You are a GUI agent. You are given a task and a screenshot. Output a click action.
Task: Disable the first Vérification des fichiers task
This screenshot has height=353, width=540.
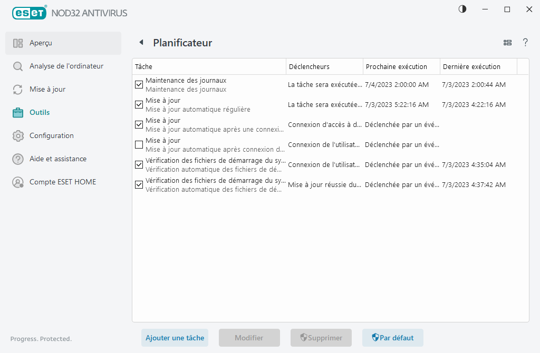[x=139, y=164]
